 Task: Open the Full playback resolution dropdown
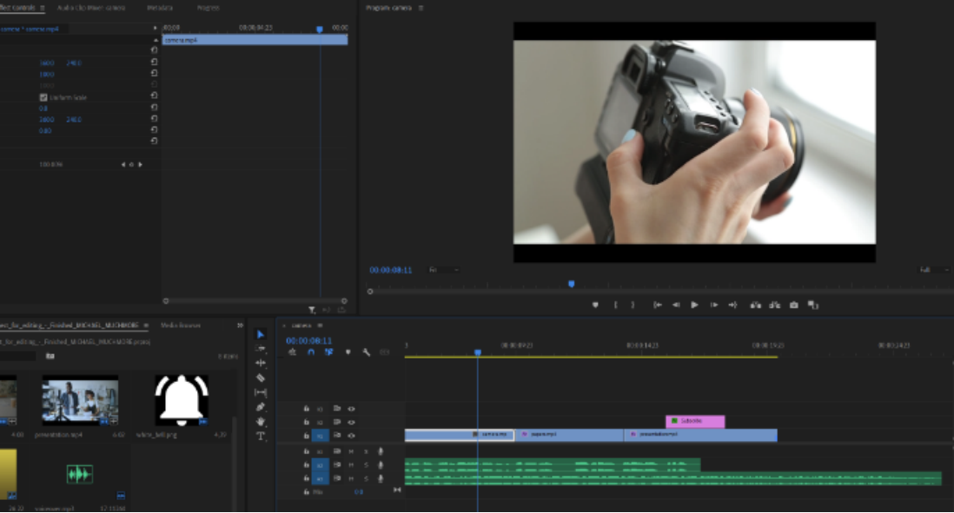click(x=934, y=270)
